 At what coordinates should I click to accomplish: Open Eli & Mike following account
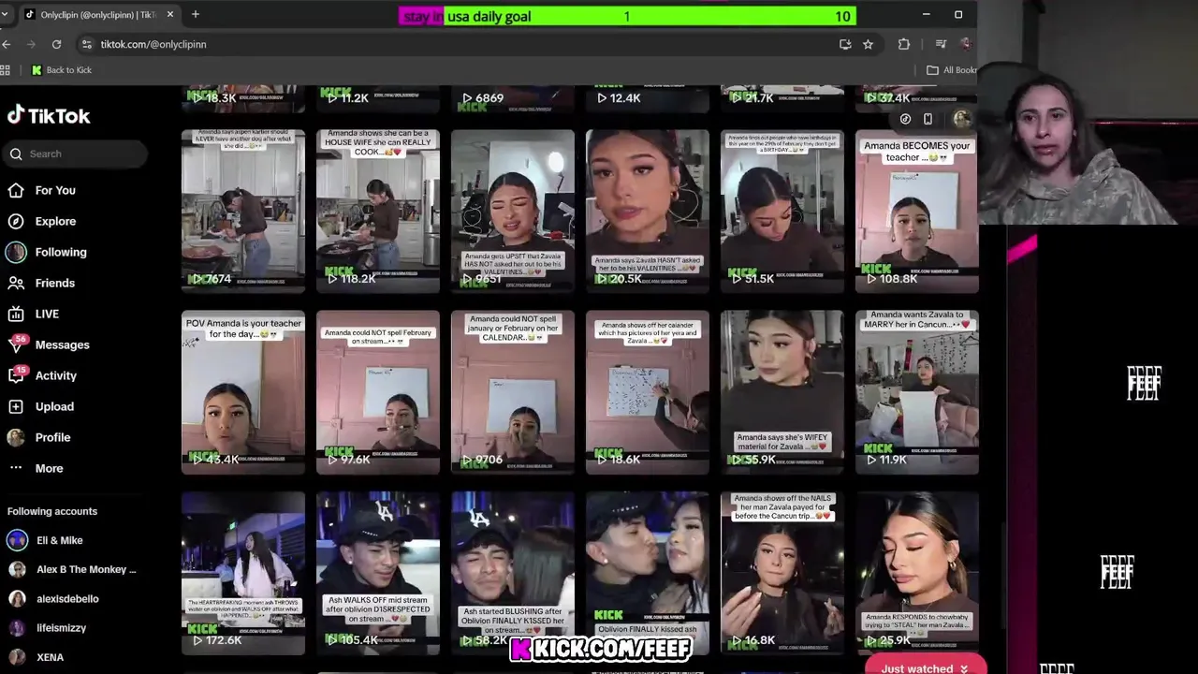[59, 540]
